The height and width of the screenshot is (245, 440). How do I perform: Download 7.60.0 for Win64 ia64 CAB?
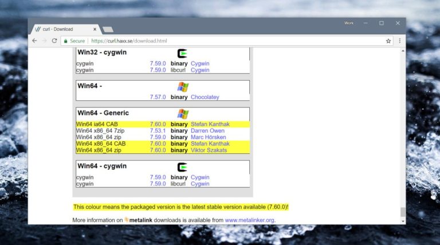click(158, 124)
